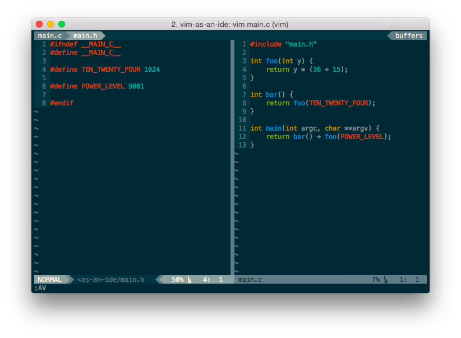The width and height of the screenshot is (461, 338).
Task: Click the green zoom window button
Action: [x=62, y=24]
